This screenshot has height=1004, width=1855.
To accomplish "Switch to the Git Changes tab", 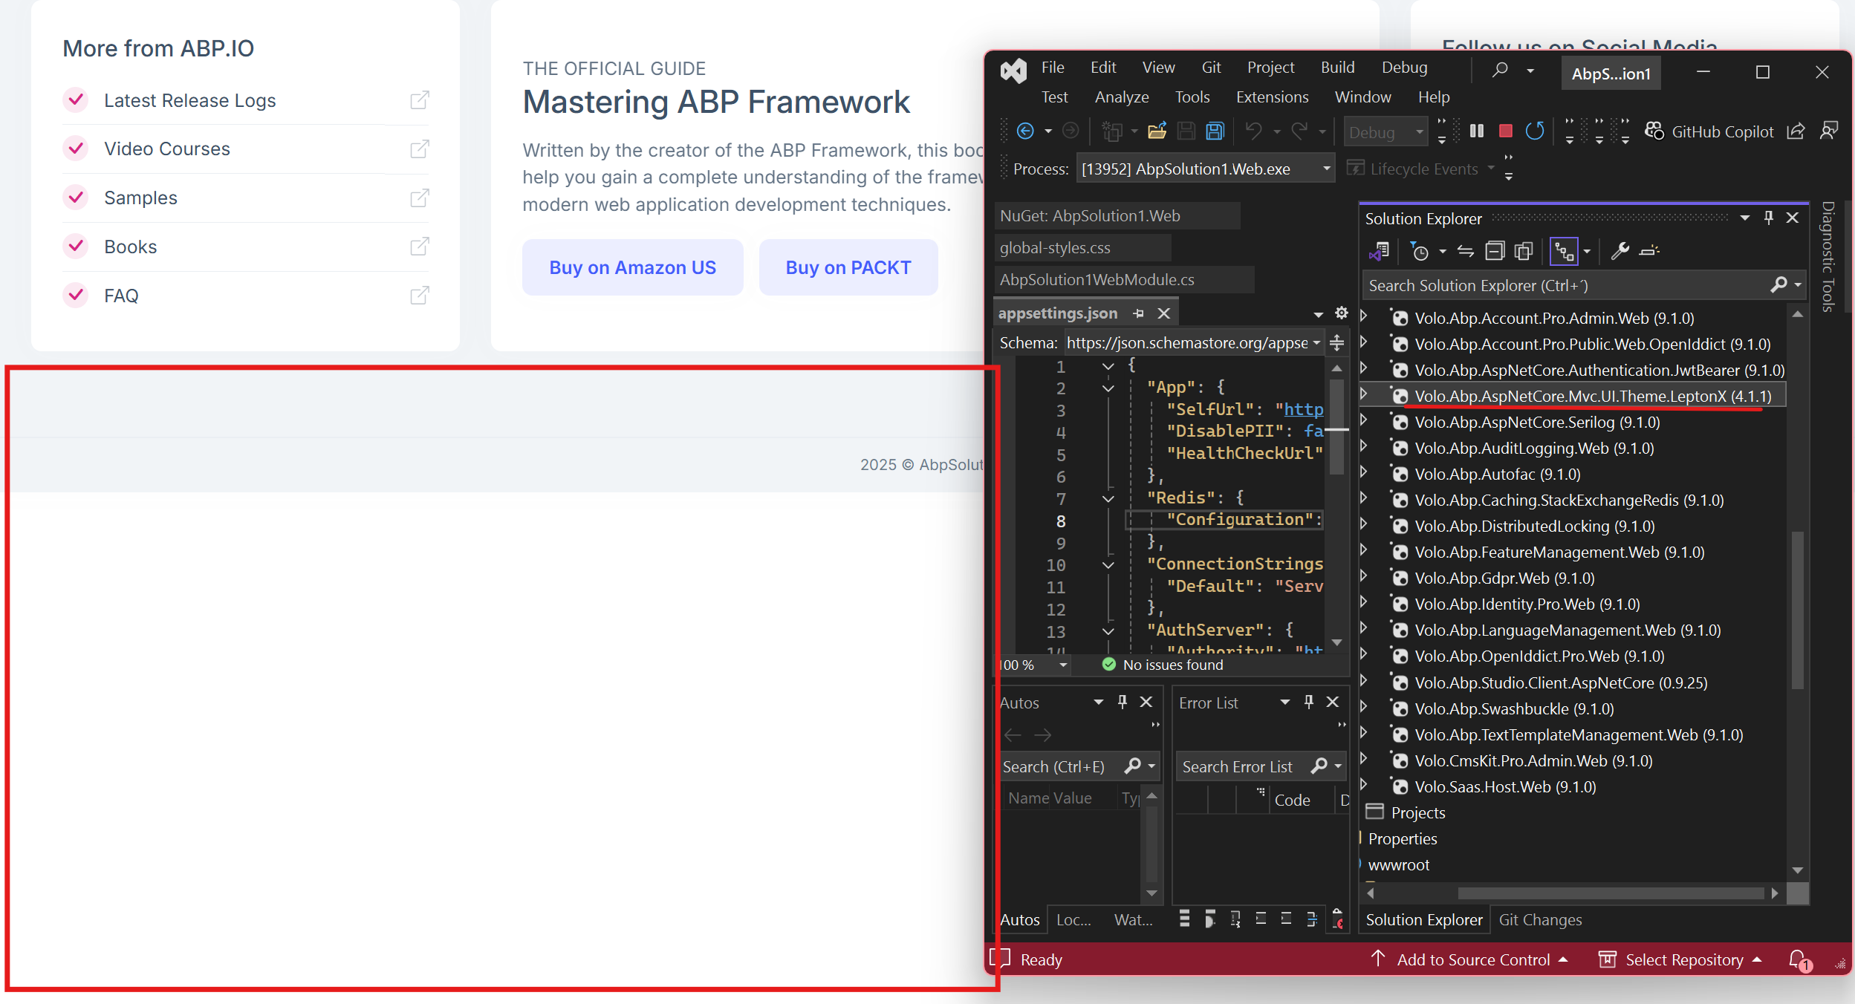I will pos(1540,919).
